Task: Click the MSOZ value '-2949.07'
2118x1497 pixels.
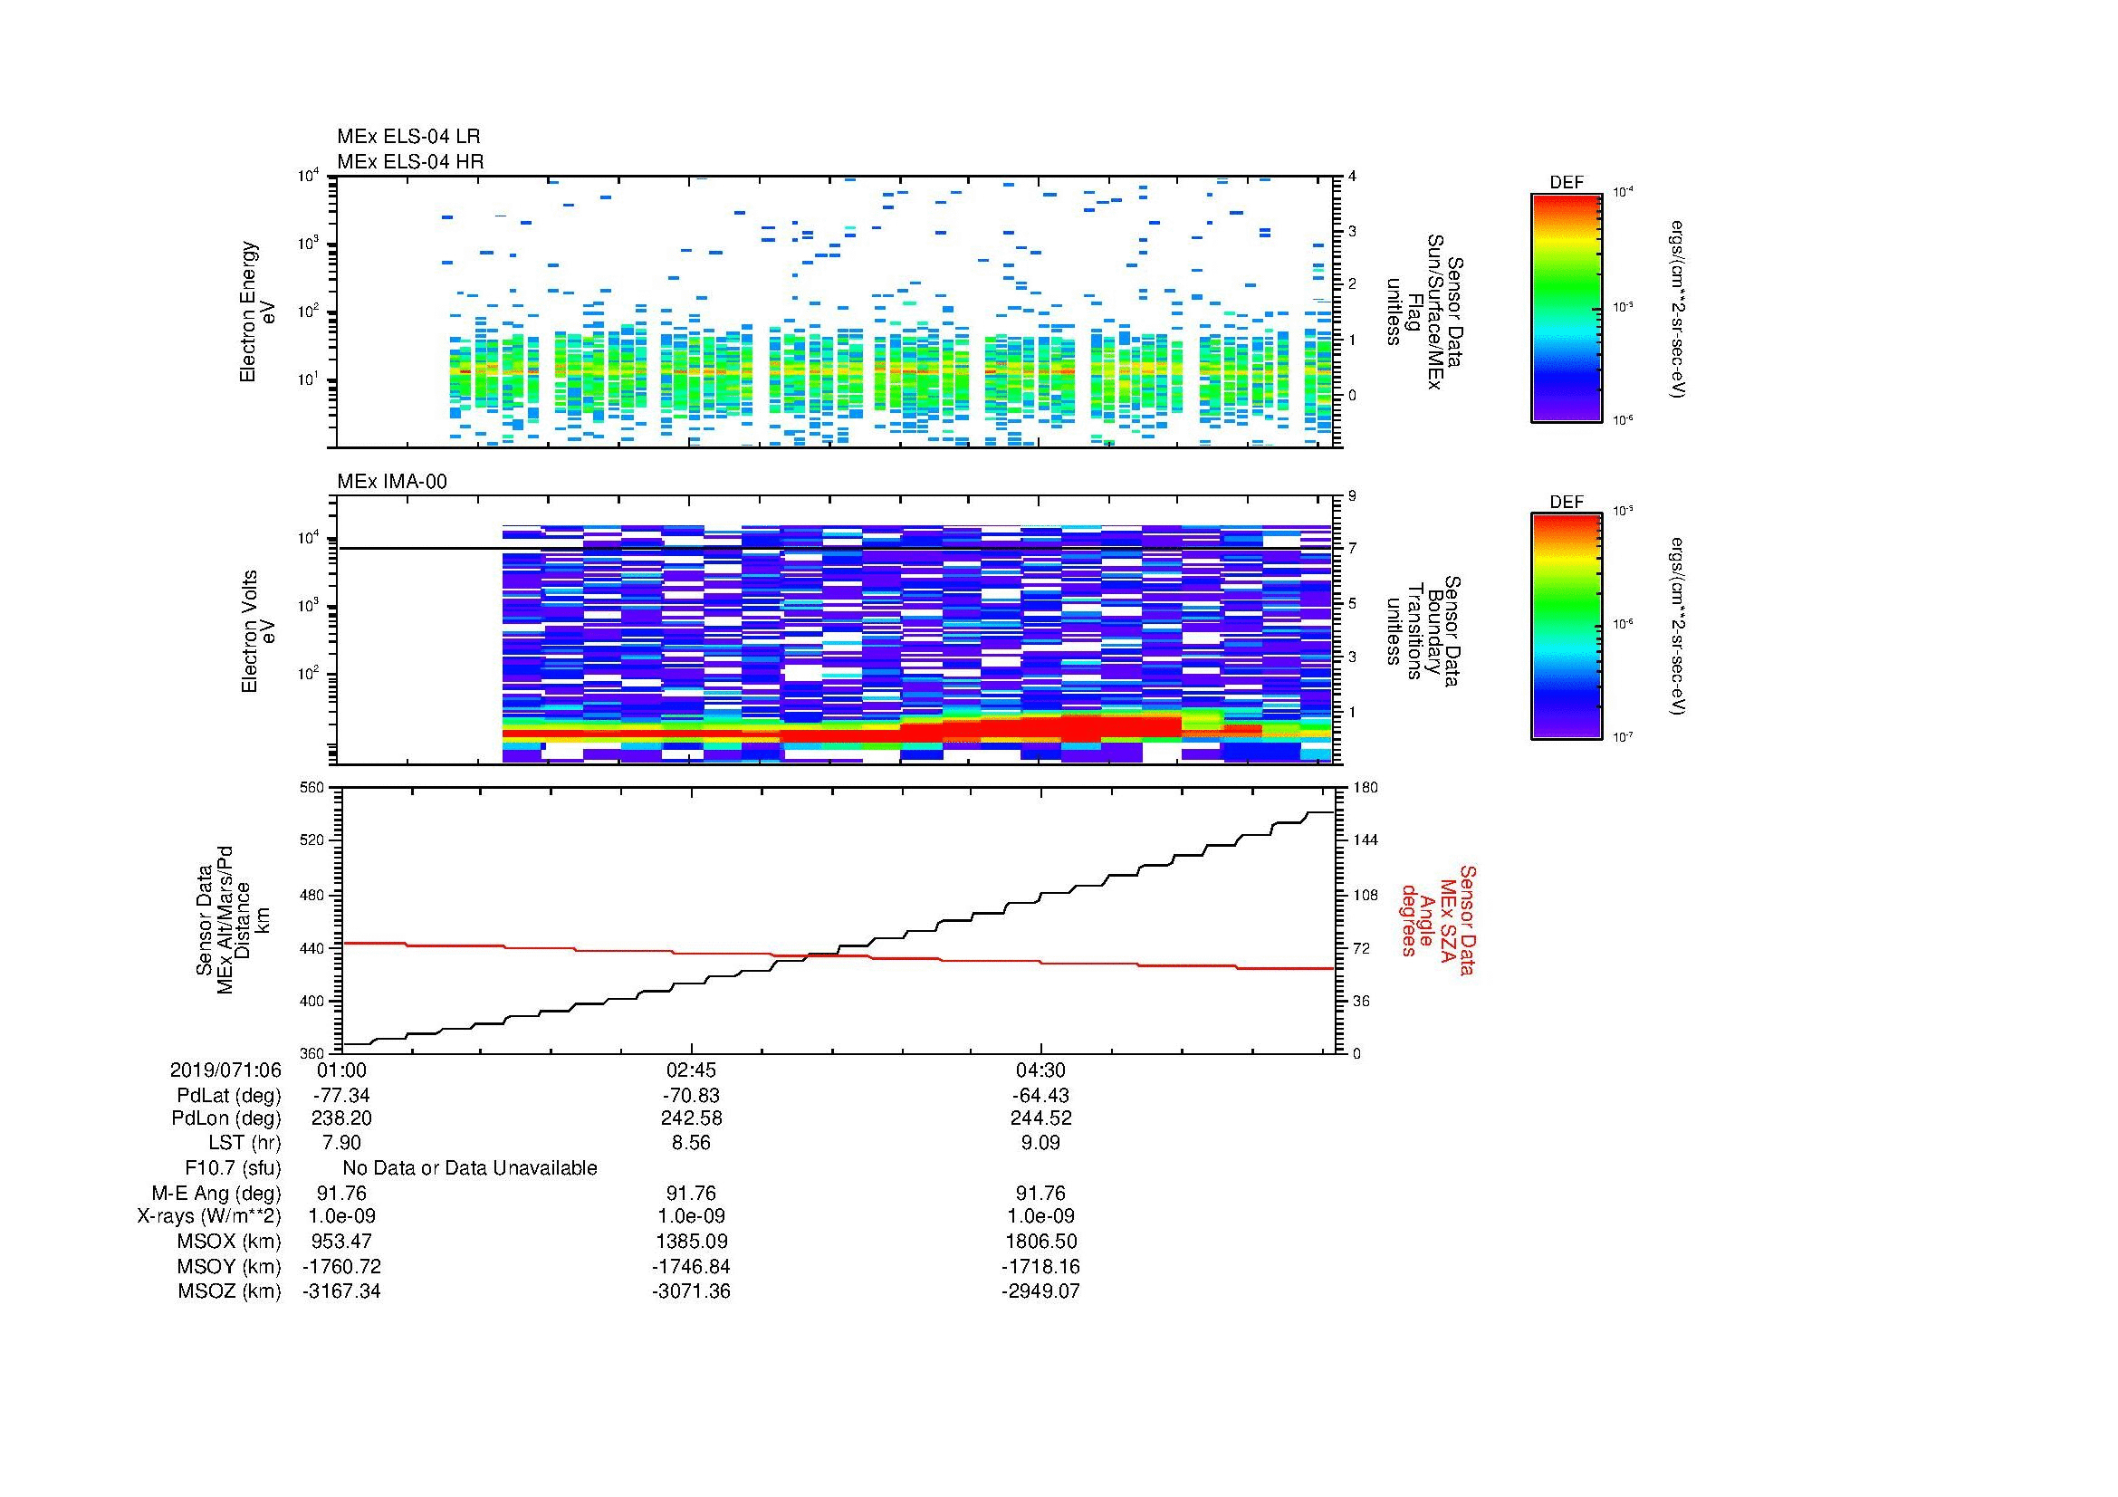Action: point(1040,1291)
